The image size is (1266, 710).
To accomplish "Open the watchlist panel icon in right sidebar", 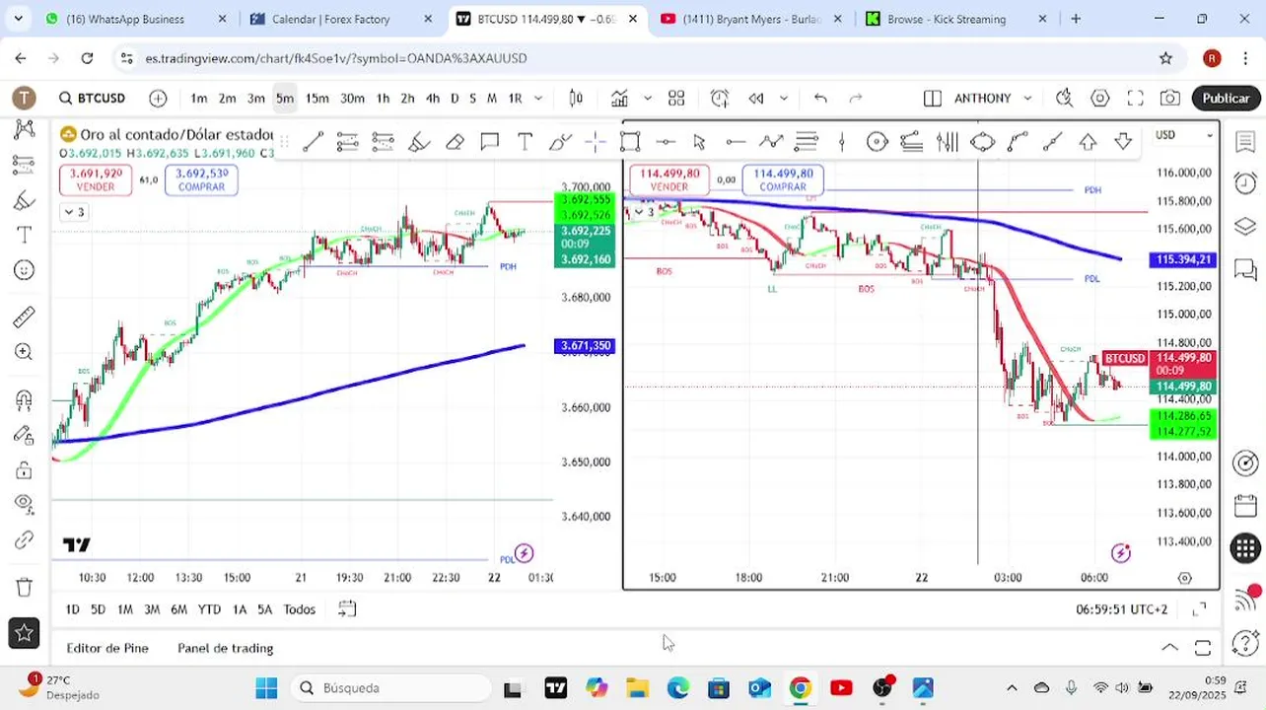I will pyautogui.click(x=1245, y=142).
